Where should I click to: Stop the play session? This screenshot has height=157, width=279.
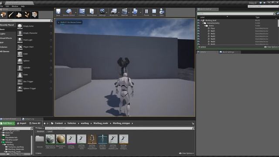[x=154, y=13]
